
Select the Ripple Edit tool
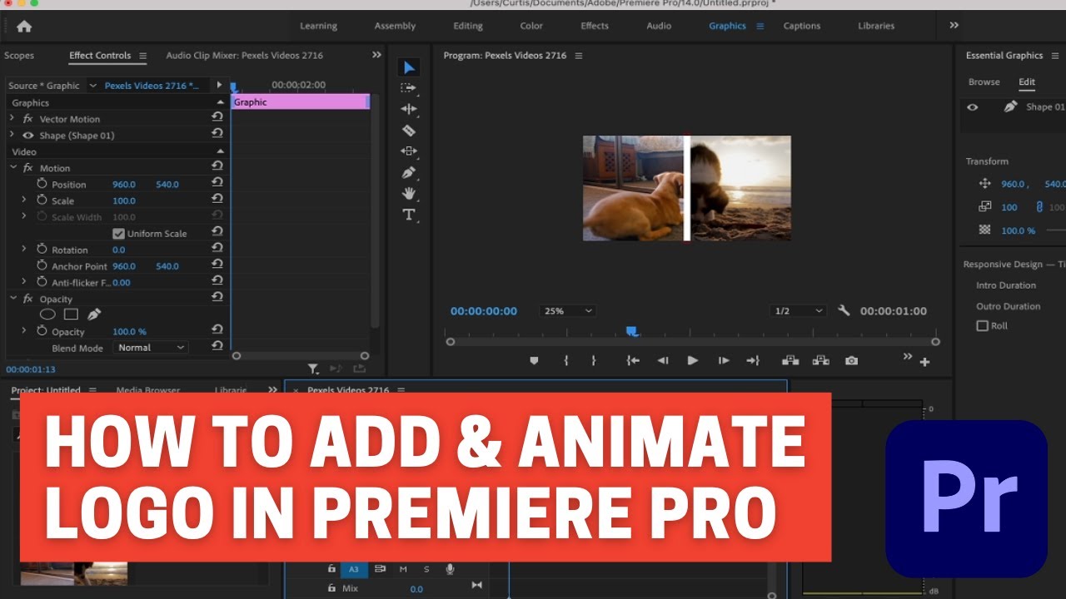click(x=408, y=109)
